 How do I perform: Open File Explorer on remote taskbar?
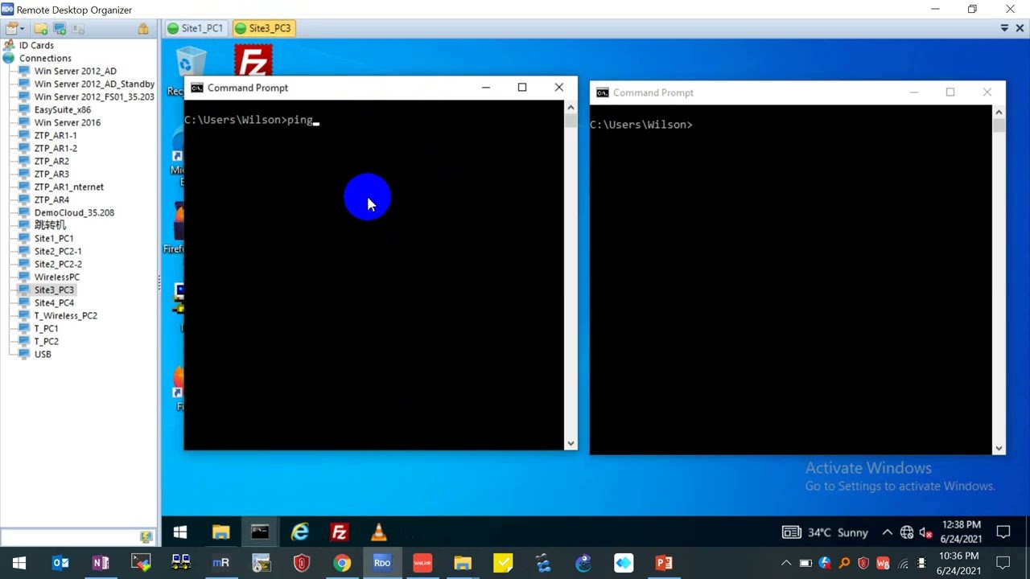(x=220, y=532)
